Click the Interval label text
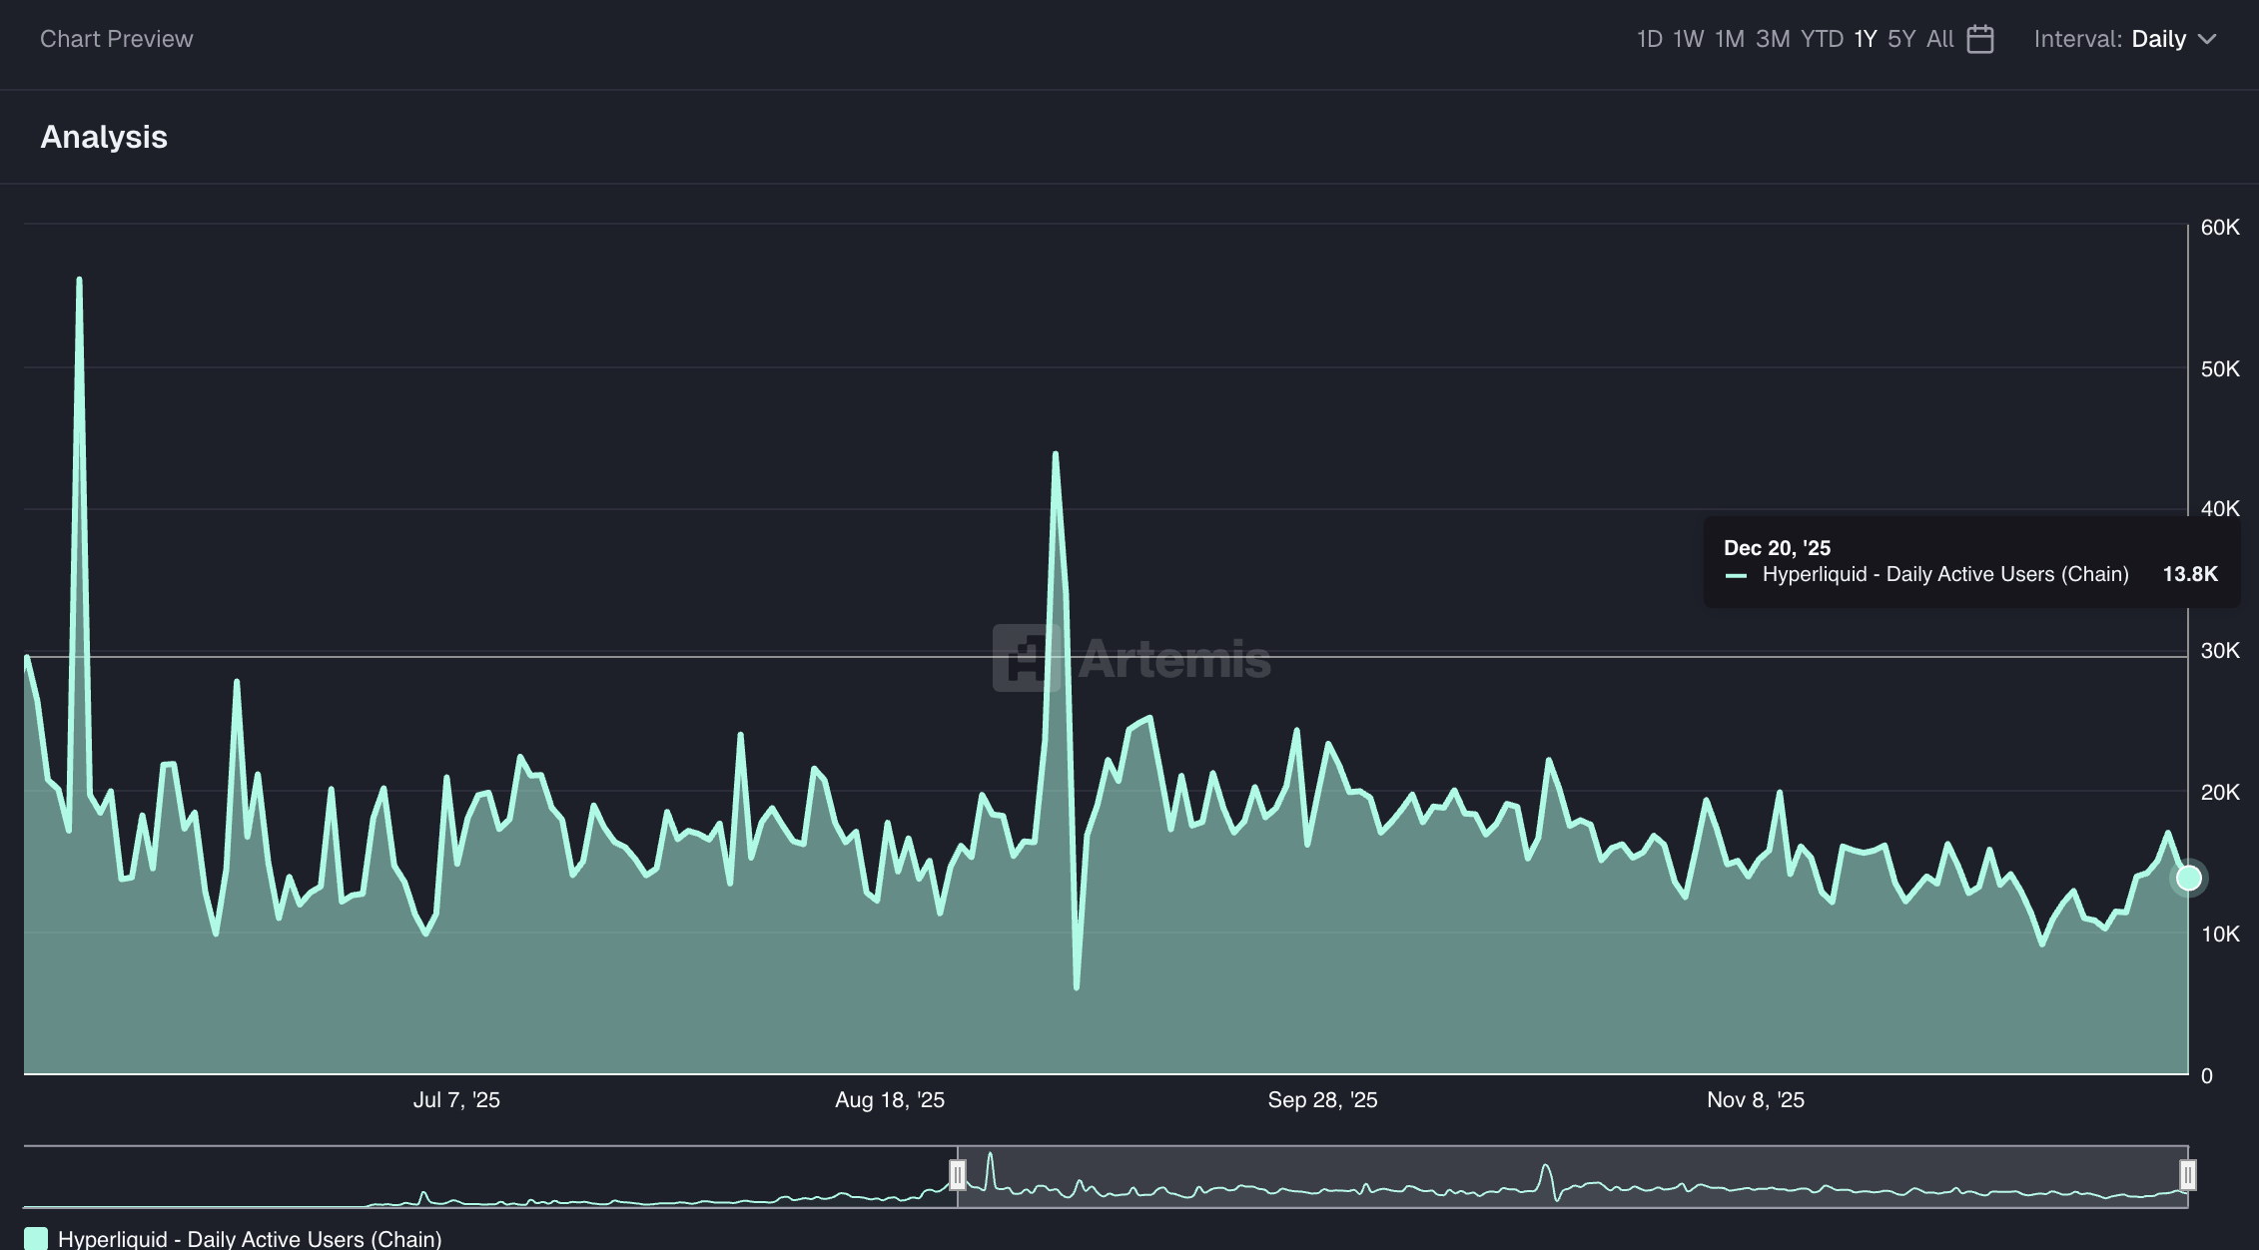This screenshot has width=2259, height=1250. [2077, 39]
